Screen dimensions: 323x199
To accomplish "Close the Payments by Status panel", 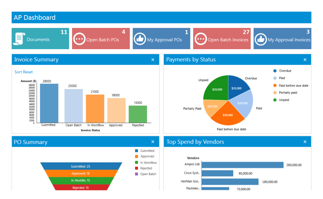I will tap(306, 59).
